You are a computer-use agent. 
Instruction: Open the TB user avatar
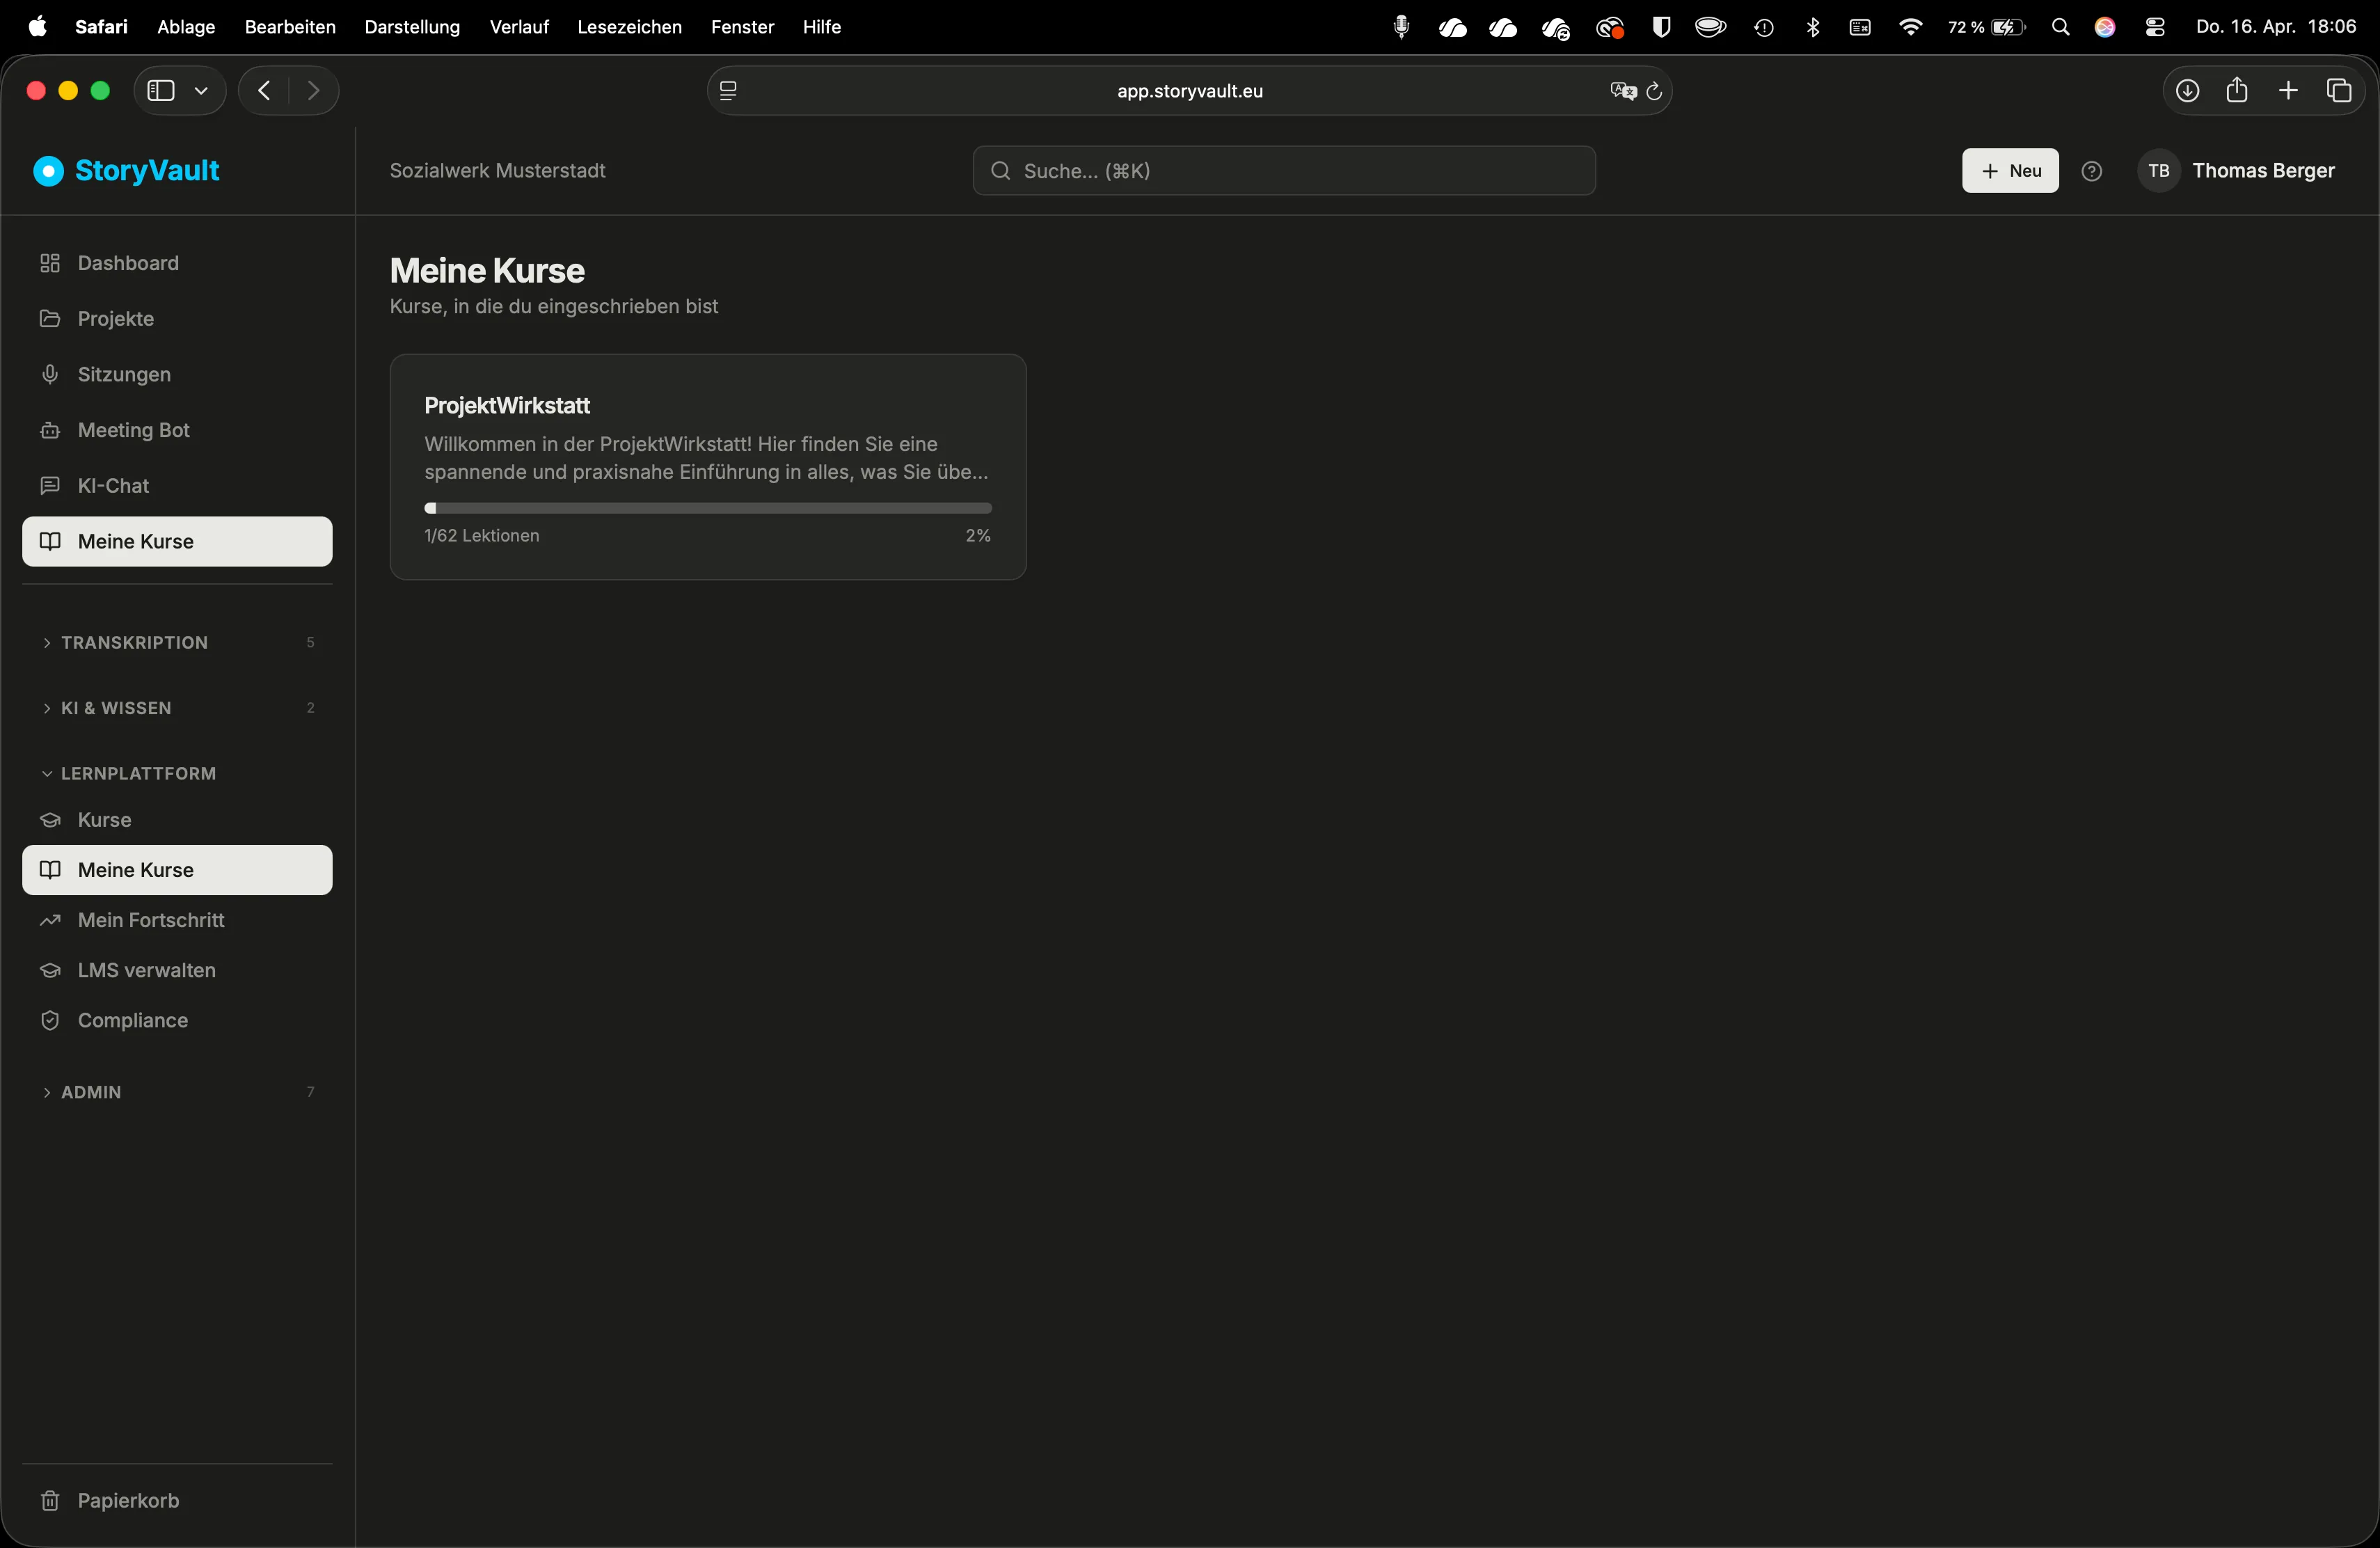(x=2158, y=171)
